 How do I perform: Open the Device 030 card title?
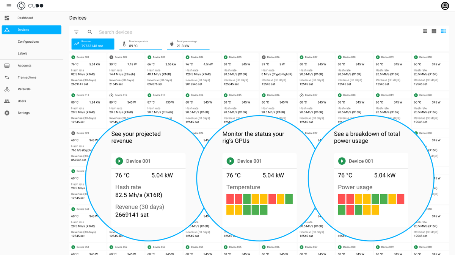pos(425,133)
